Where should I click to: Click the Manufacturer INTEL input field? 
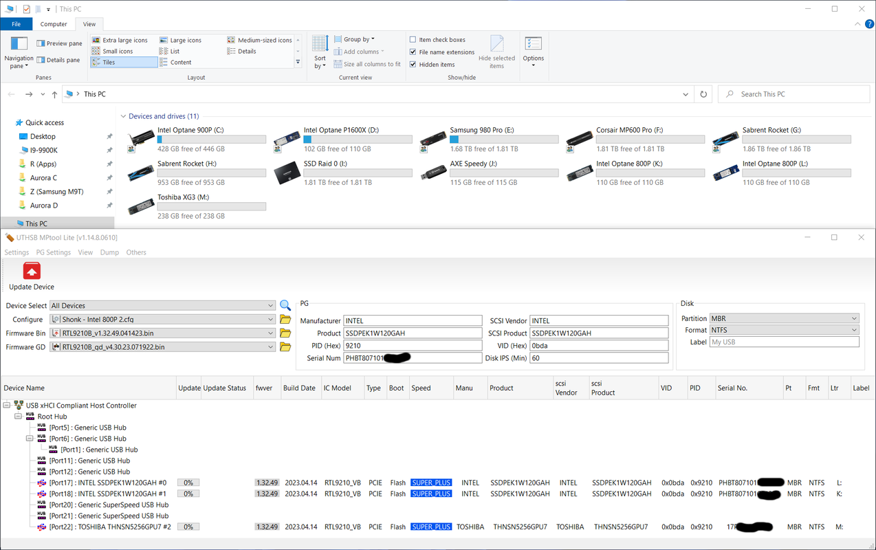(413, 320)
